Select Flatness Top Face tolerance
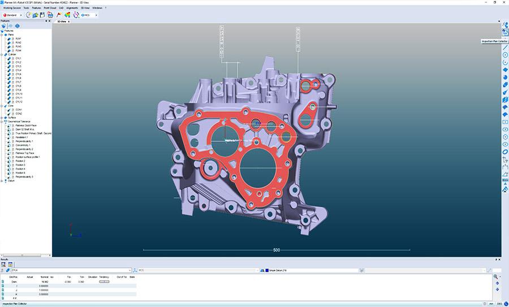Screen dimensions: 509x307 (x=25, y=153)
